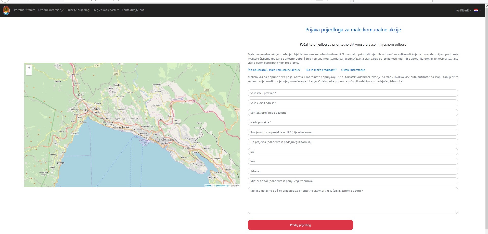Expand Pregled aktivnosti menu
Screen dimensions: 488x234
coord(106,10)
